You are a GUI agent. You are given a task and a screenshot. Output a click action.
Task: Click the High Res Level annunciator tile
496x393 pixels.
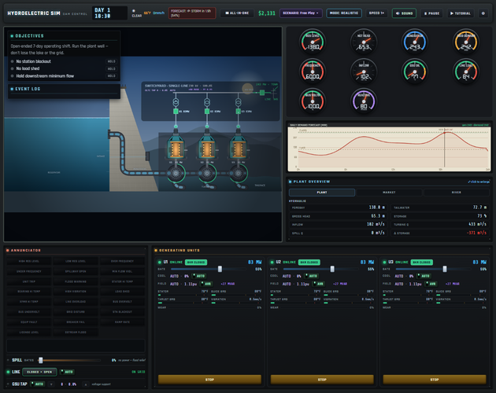(29, 261)
